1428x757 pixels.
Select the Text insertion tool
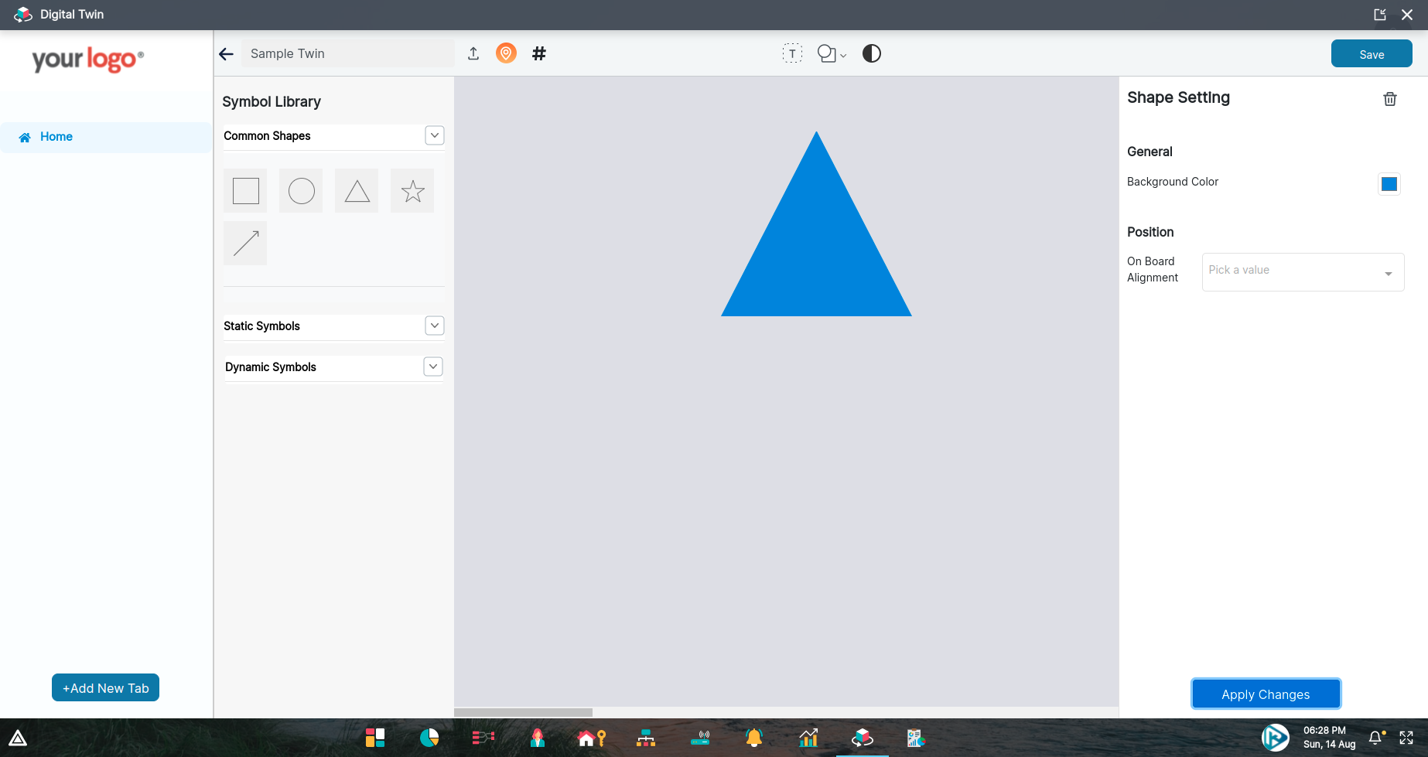coord(793,53)
